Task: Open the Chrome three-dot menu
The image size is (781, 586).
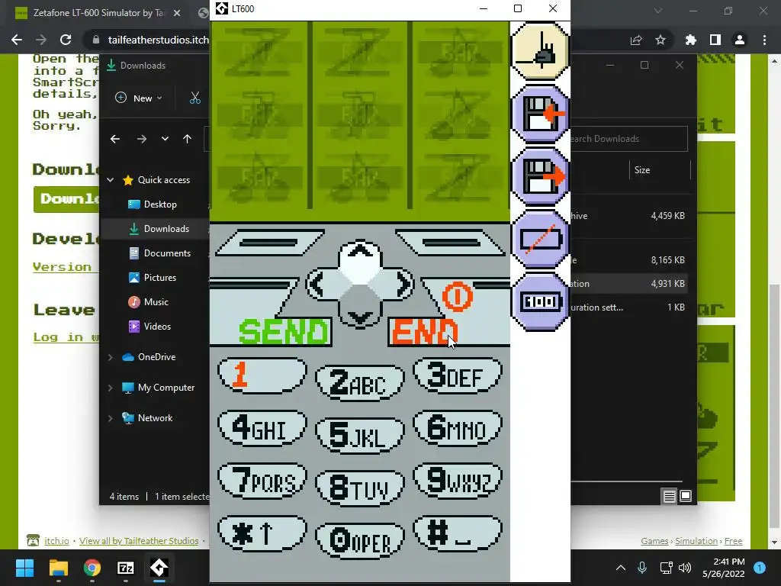Action: click(x=764, y=40)
